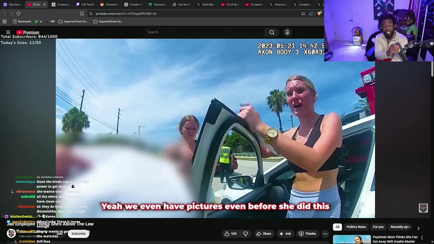Select the 'For you' filter chip

(378, 227)
